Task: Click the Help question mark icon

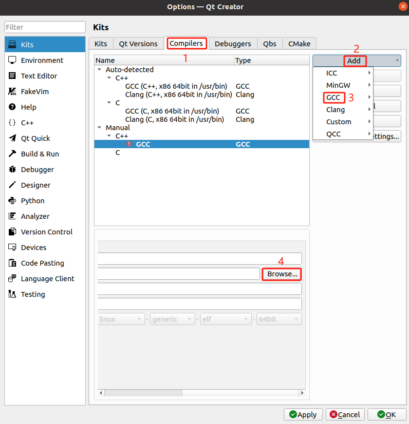Action: [x=12, y=107]
